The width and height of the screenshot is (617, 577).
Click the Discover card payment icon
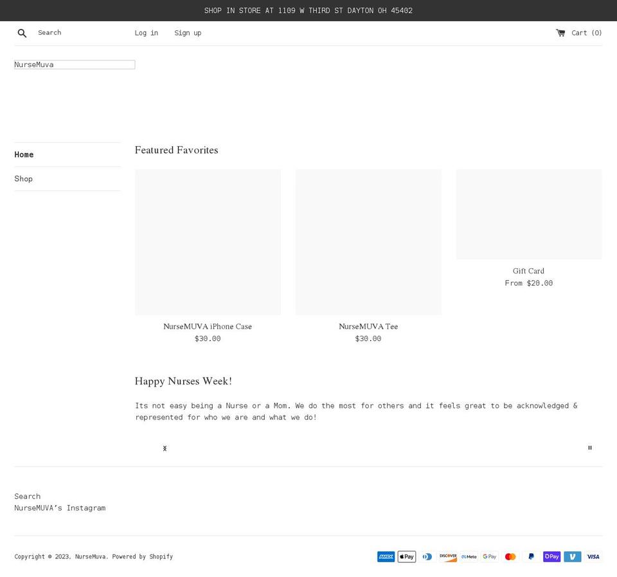point(448,556)
